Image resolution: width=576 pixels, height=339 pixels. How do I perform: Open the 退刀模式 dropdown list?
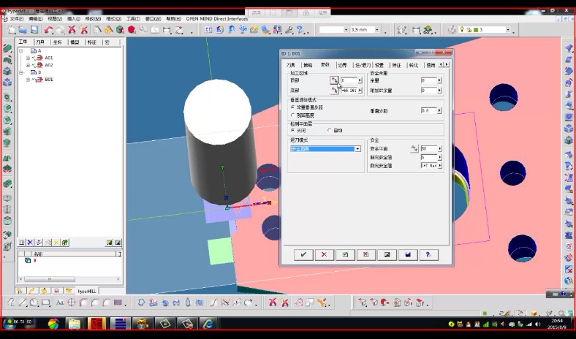(357, 149)
